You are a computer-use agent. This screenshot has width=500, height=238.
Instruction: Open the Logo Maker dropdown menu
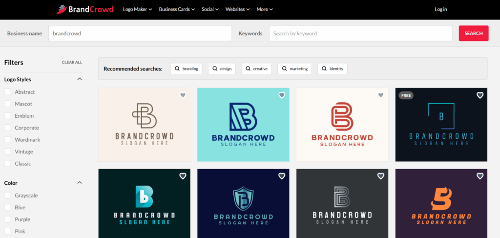137,9
